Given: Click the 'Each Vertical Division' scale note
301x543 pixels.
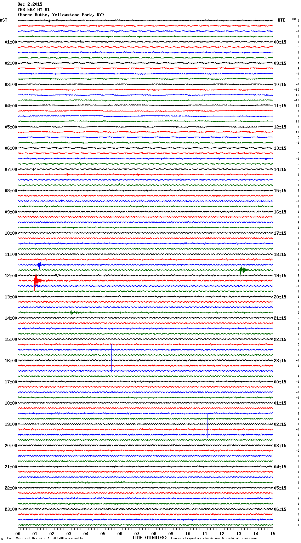Looking at the screenshot, I should (45, 538).
